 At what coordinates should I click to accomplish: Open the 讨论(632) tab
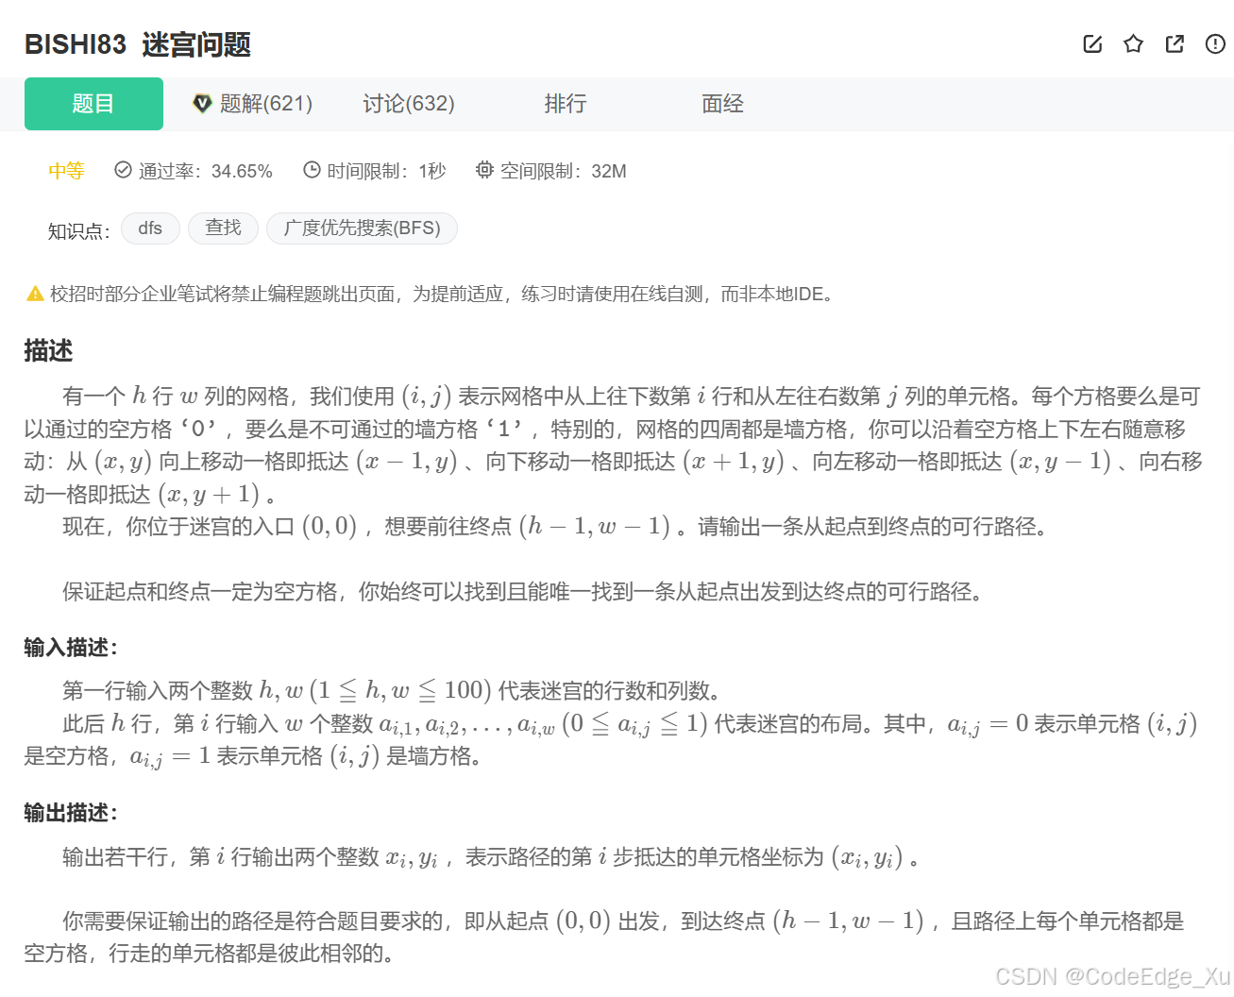408,104
